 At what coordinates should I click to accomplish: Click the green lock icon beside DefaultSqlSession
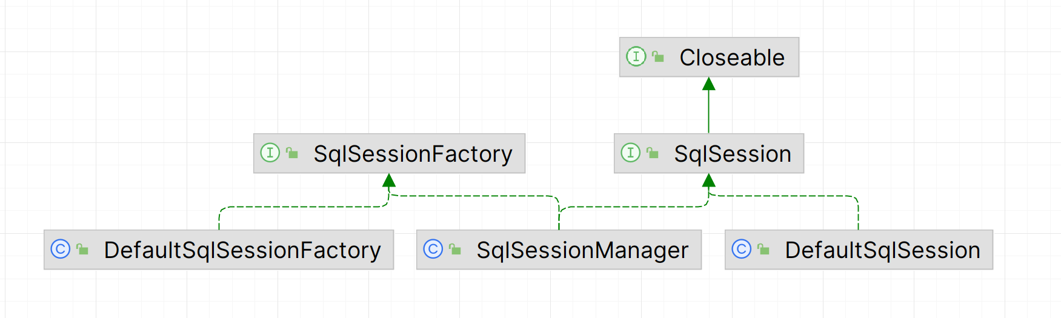click(x=763, y=250)
